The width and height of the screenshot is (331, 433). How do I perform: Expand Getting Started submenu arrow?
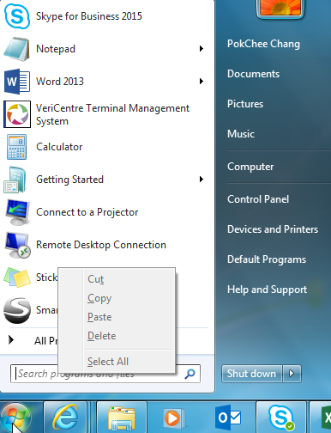202,180
